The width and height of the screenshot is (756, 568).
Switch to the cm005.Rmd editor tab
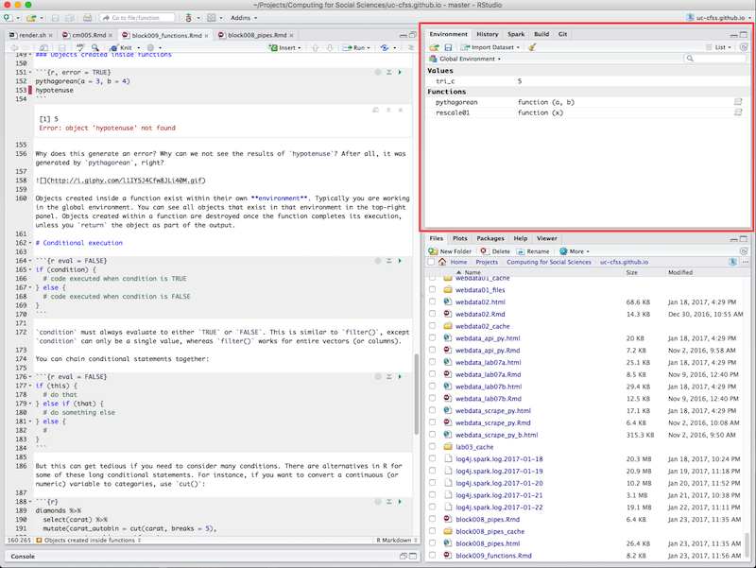point(89,35)
